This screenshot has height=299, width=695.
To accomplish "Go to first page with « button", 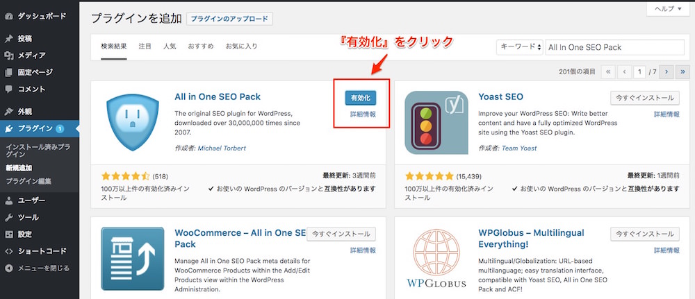I will click(607, 71).
